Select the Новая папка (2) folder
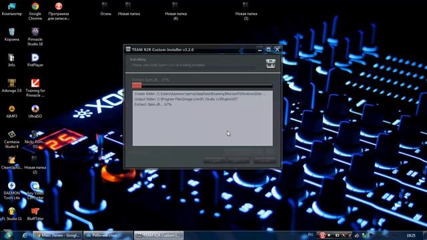This screenshot has height=240, width=427. click(35, 165)
